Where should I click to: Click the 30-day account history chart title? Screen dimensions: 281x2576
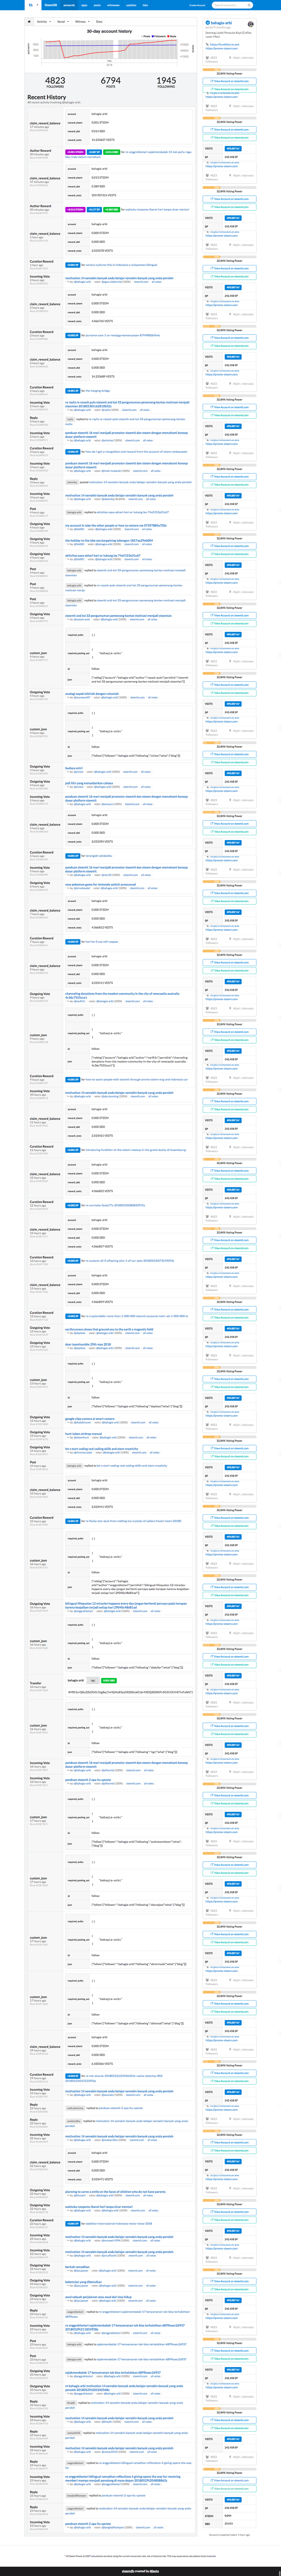(x=109, y=31)
